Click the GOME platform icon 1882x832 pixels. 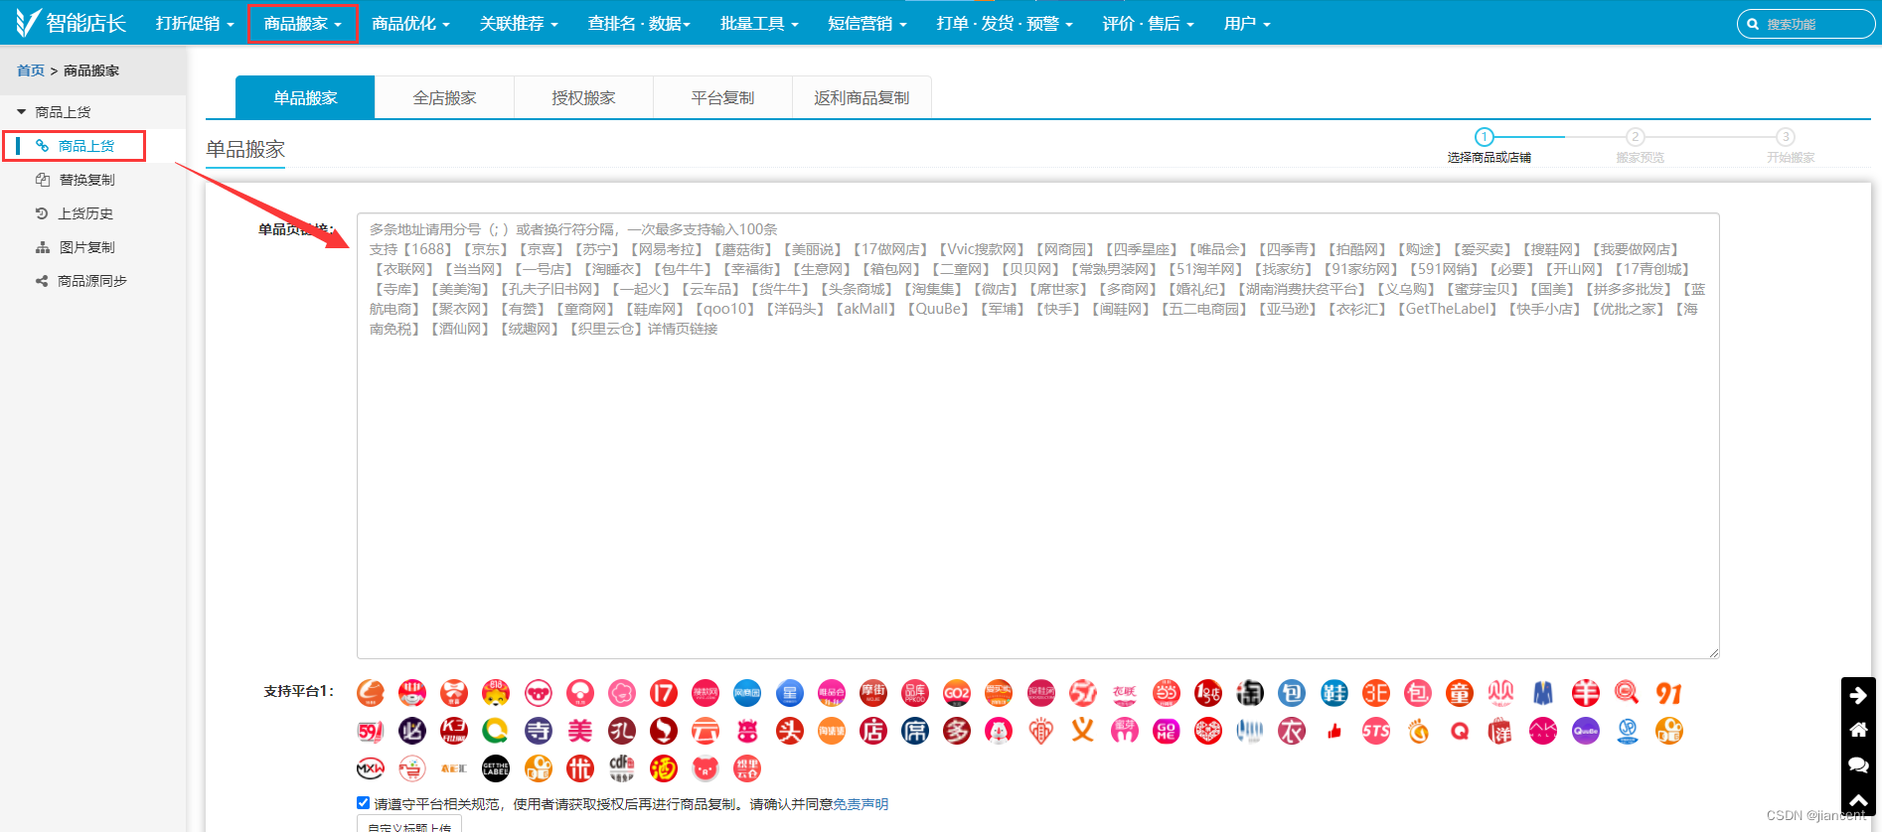coord(1167,732)
